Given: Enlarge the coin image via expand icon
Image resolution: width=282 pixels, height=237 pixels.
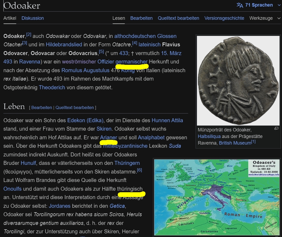Looking at the screenshot, I should (276, 128).
